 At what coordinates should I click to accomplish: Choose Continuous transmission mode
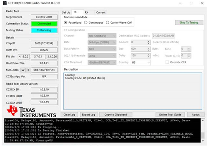coord(93,23)
